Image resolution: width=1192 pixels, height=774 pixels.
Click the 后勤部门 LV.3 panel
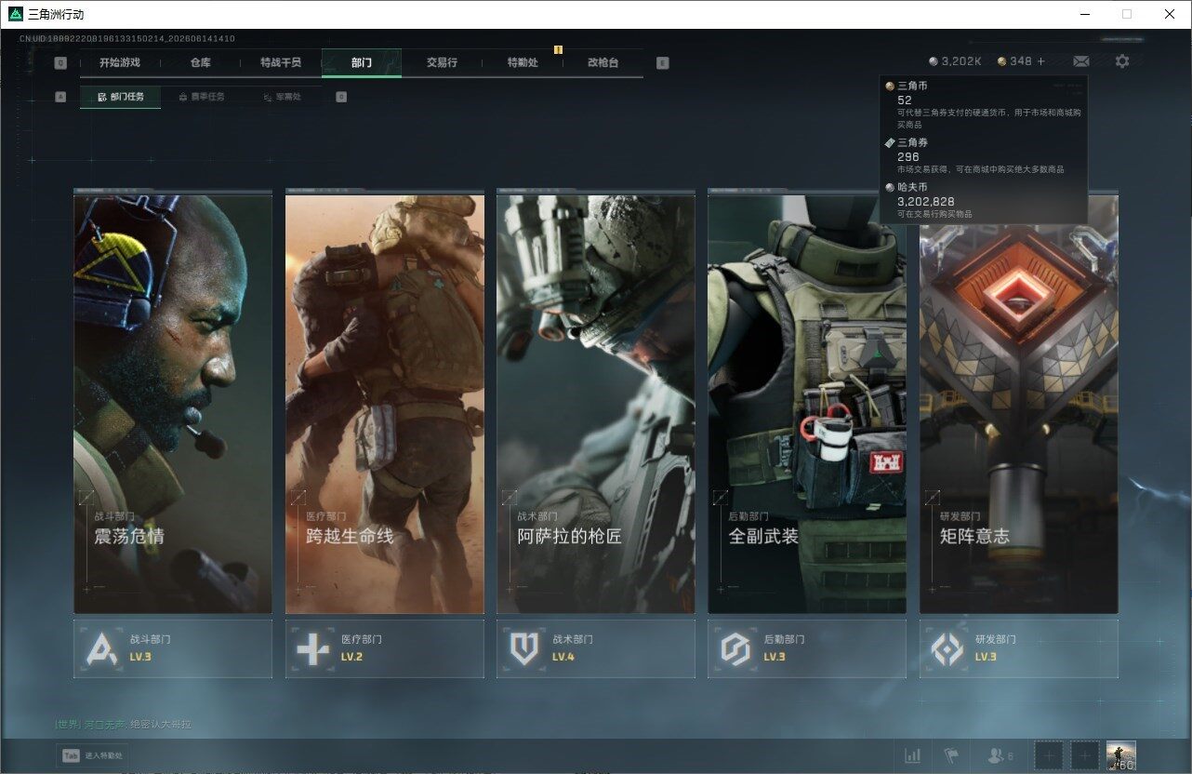tap(807, 648)
